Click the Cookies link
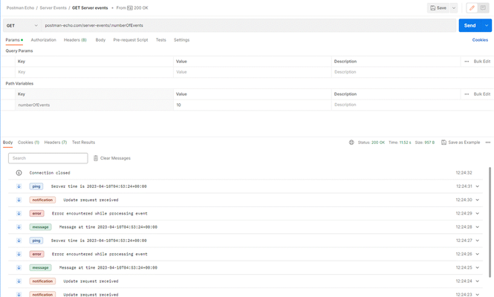 click(x=480, y=40)
